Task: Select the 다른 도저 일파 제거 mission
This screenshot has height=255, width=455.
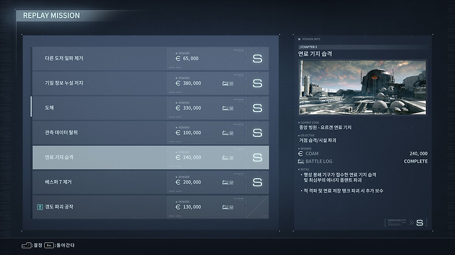Action: point(150,59)
